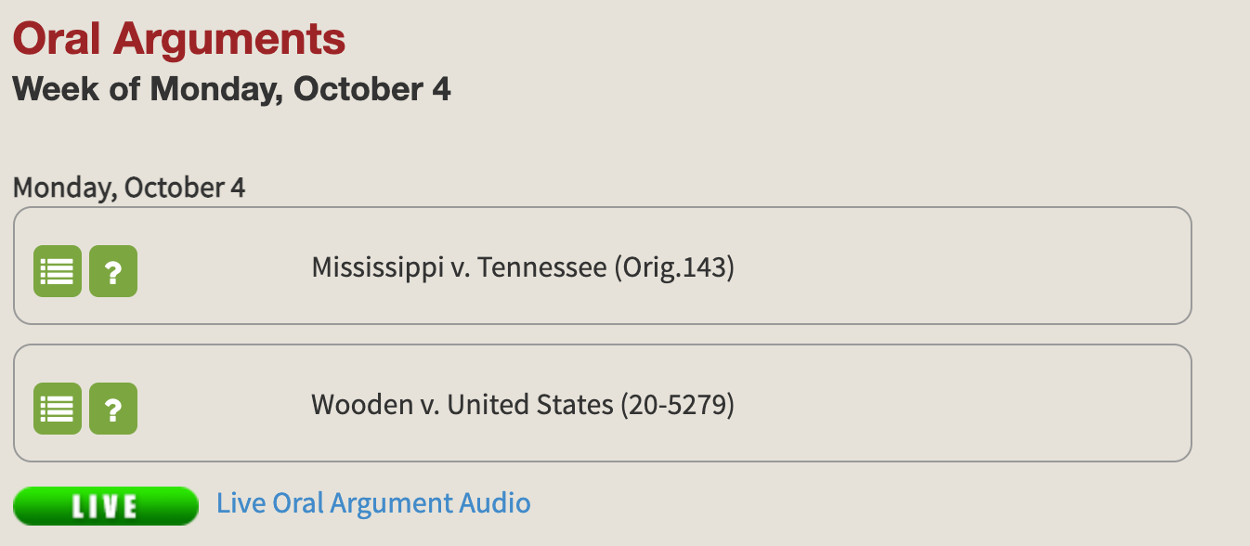Click the word Mississippi in the first case
The height and width of the screenshot is (546, 1250).
pos(377,267)
